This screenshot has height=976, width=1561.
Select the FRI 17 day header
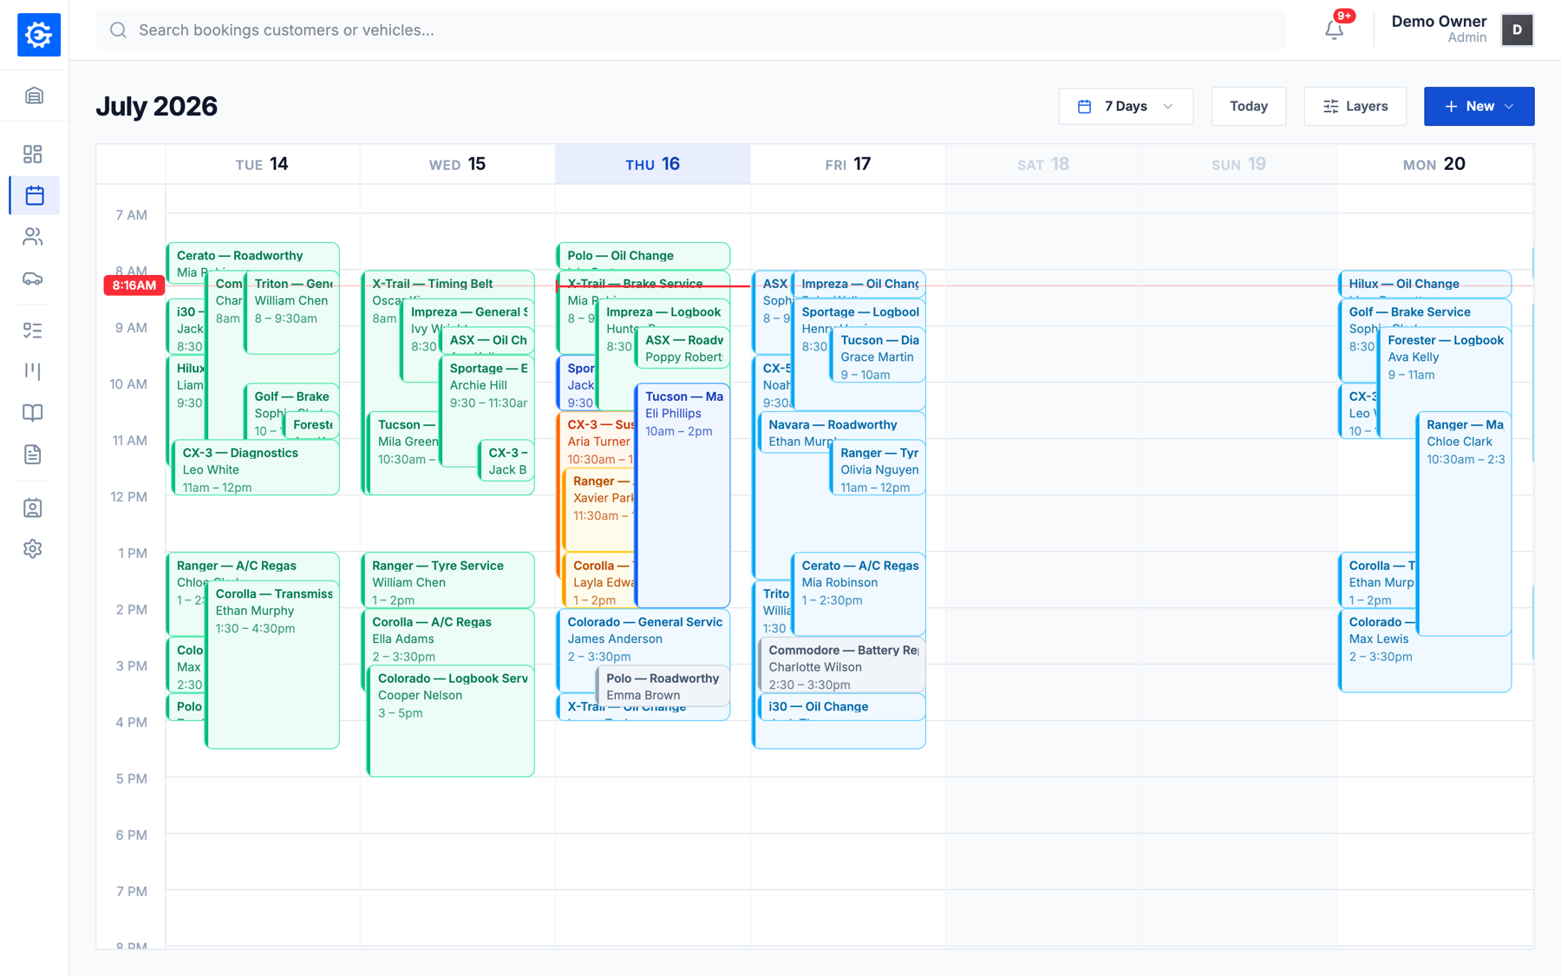click(847, 164)
